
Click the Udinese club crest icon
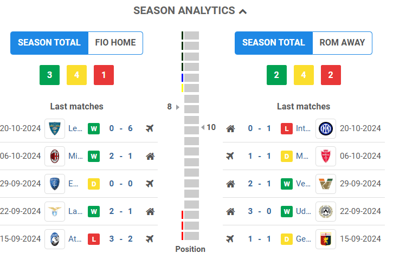326,211
